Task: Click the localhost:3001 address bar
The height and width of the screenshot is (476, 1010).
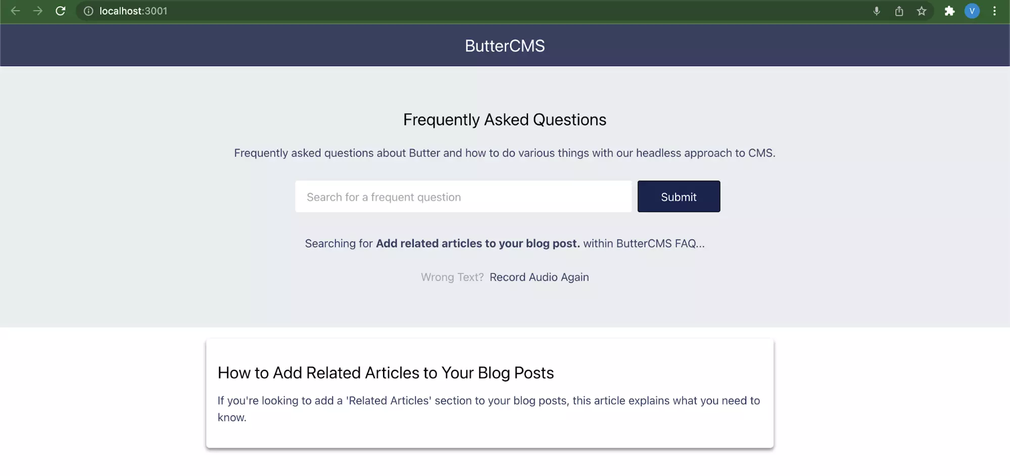Action: [x=475, y=11]
